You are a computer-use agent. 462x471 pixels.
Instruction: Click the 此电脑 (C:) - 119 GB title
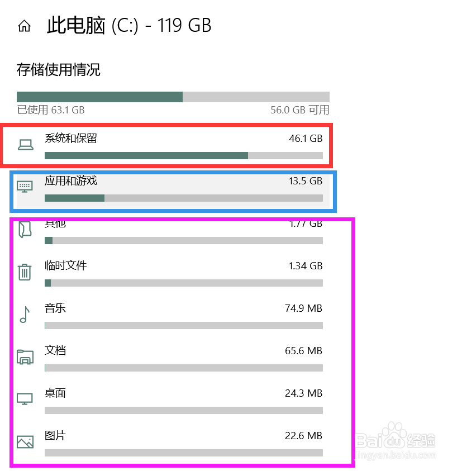click(129, 26)
